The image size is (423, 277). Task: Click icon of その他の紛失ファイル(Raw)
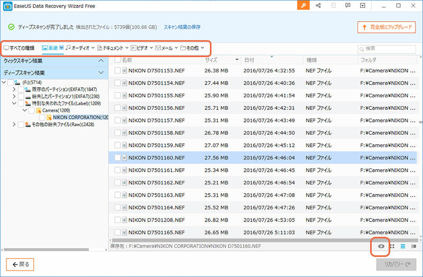28,124
